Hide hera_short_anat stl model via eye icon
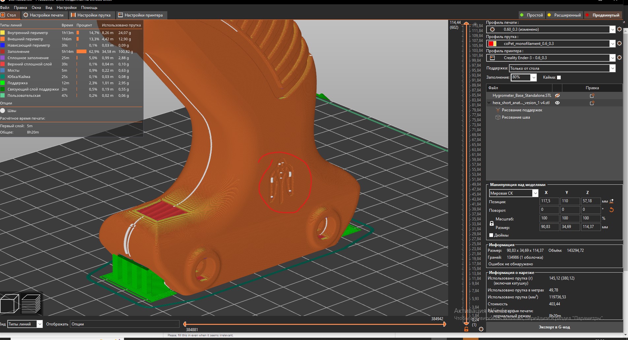Viewport: 628px width, 340px height. pos(557,103)
